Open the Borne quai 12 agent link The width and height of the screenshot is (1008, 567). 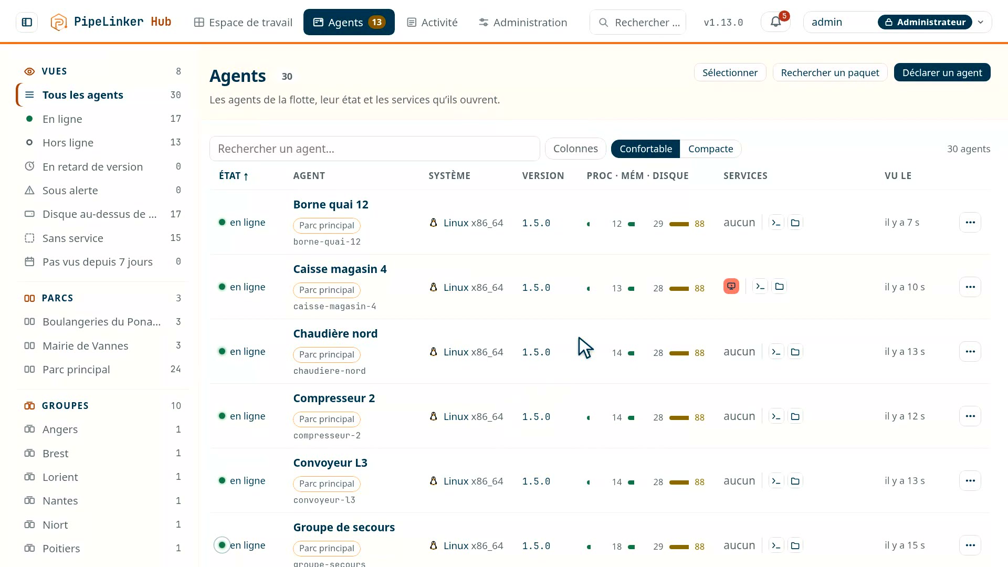pos(331,205)
